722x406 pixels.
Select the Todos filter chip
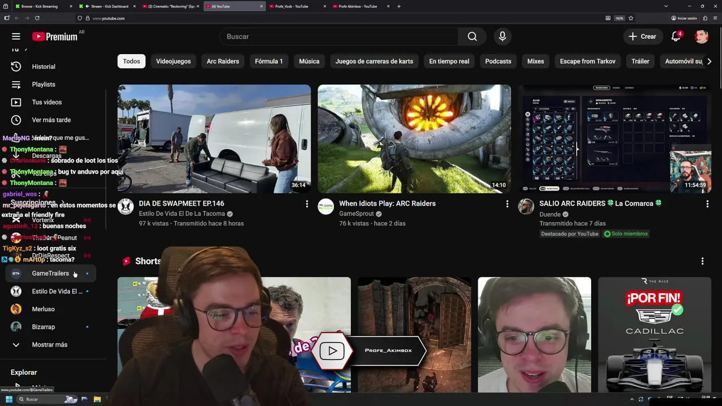point(131,61)
